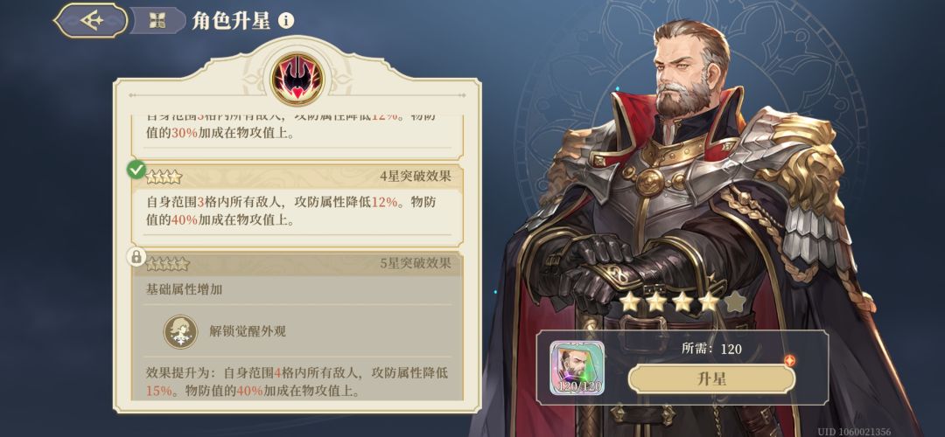
Task: Select the red winged skill emblem icon
Action: (x=297, y=79)
